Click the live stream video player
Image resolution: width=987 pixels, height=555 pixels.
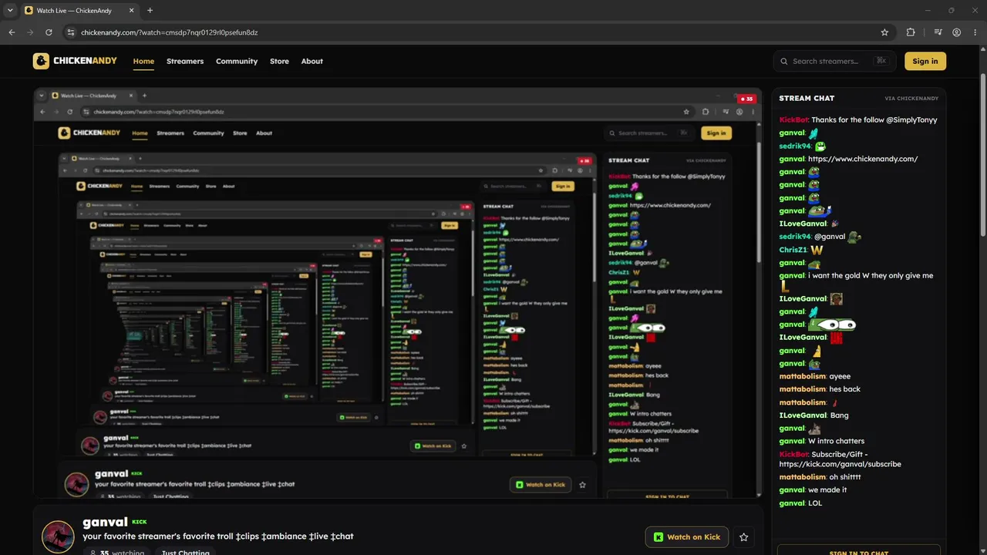point(397,293)
